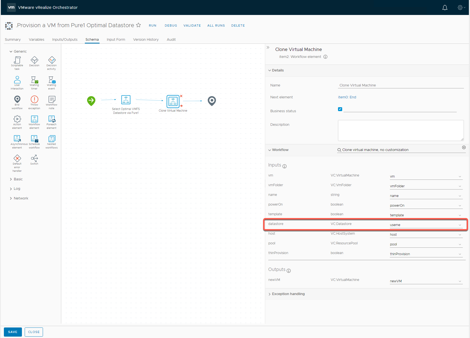Select the Nested workflows icon

point(52,139)
